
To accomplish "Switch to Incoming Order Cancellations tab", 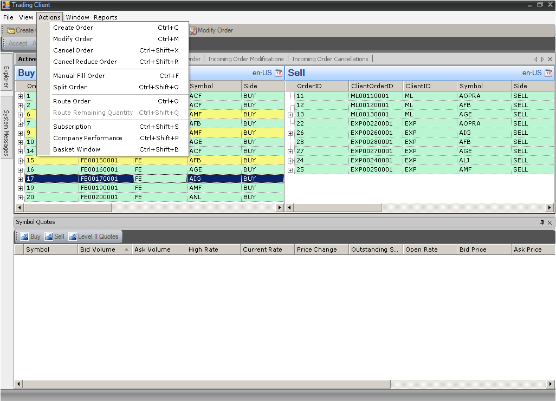I will 330,59.
